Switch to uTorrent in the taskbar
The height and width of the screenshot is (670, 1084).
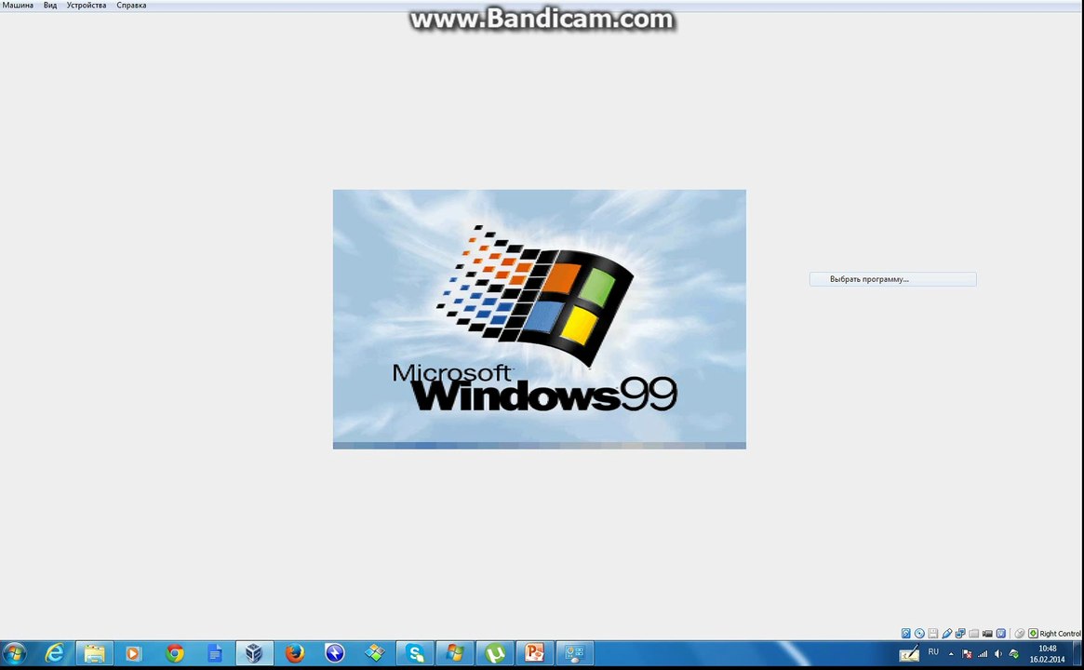click(x=495, y=653)
